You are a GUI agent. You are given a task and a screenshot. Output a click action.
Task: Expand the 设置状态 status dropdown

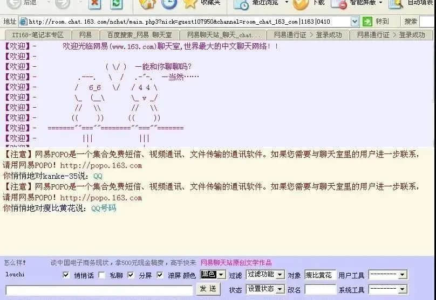264,289
